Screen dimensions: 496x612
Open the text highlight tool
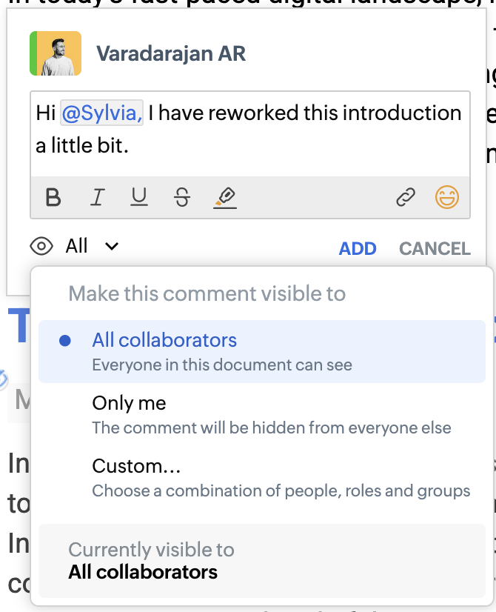[224, 197]
